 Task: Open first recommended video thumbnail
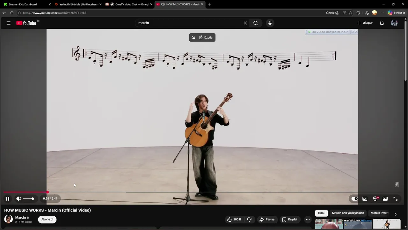tap(329, 224)
